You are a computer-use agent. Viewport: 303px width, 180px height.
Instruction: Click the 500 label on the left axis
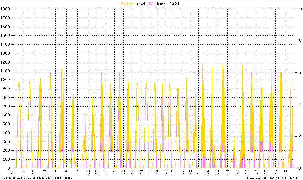(x=7, y=124)
